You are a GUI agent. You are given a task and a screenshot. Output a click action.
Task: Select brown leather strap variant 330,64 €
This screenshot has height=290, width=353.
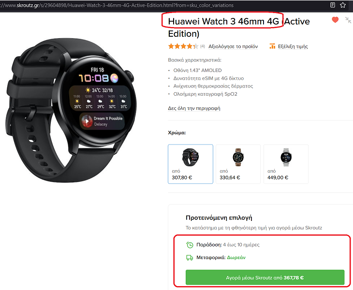[x=238, y=164]
